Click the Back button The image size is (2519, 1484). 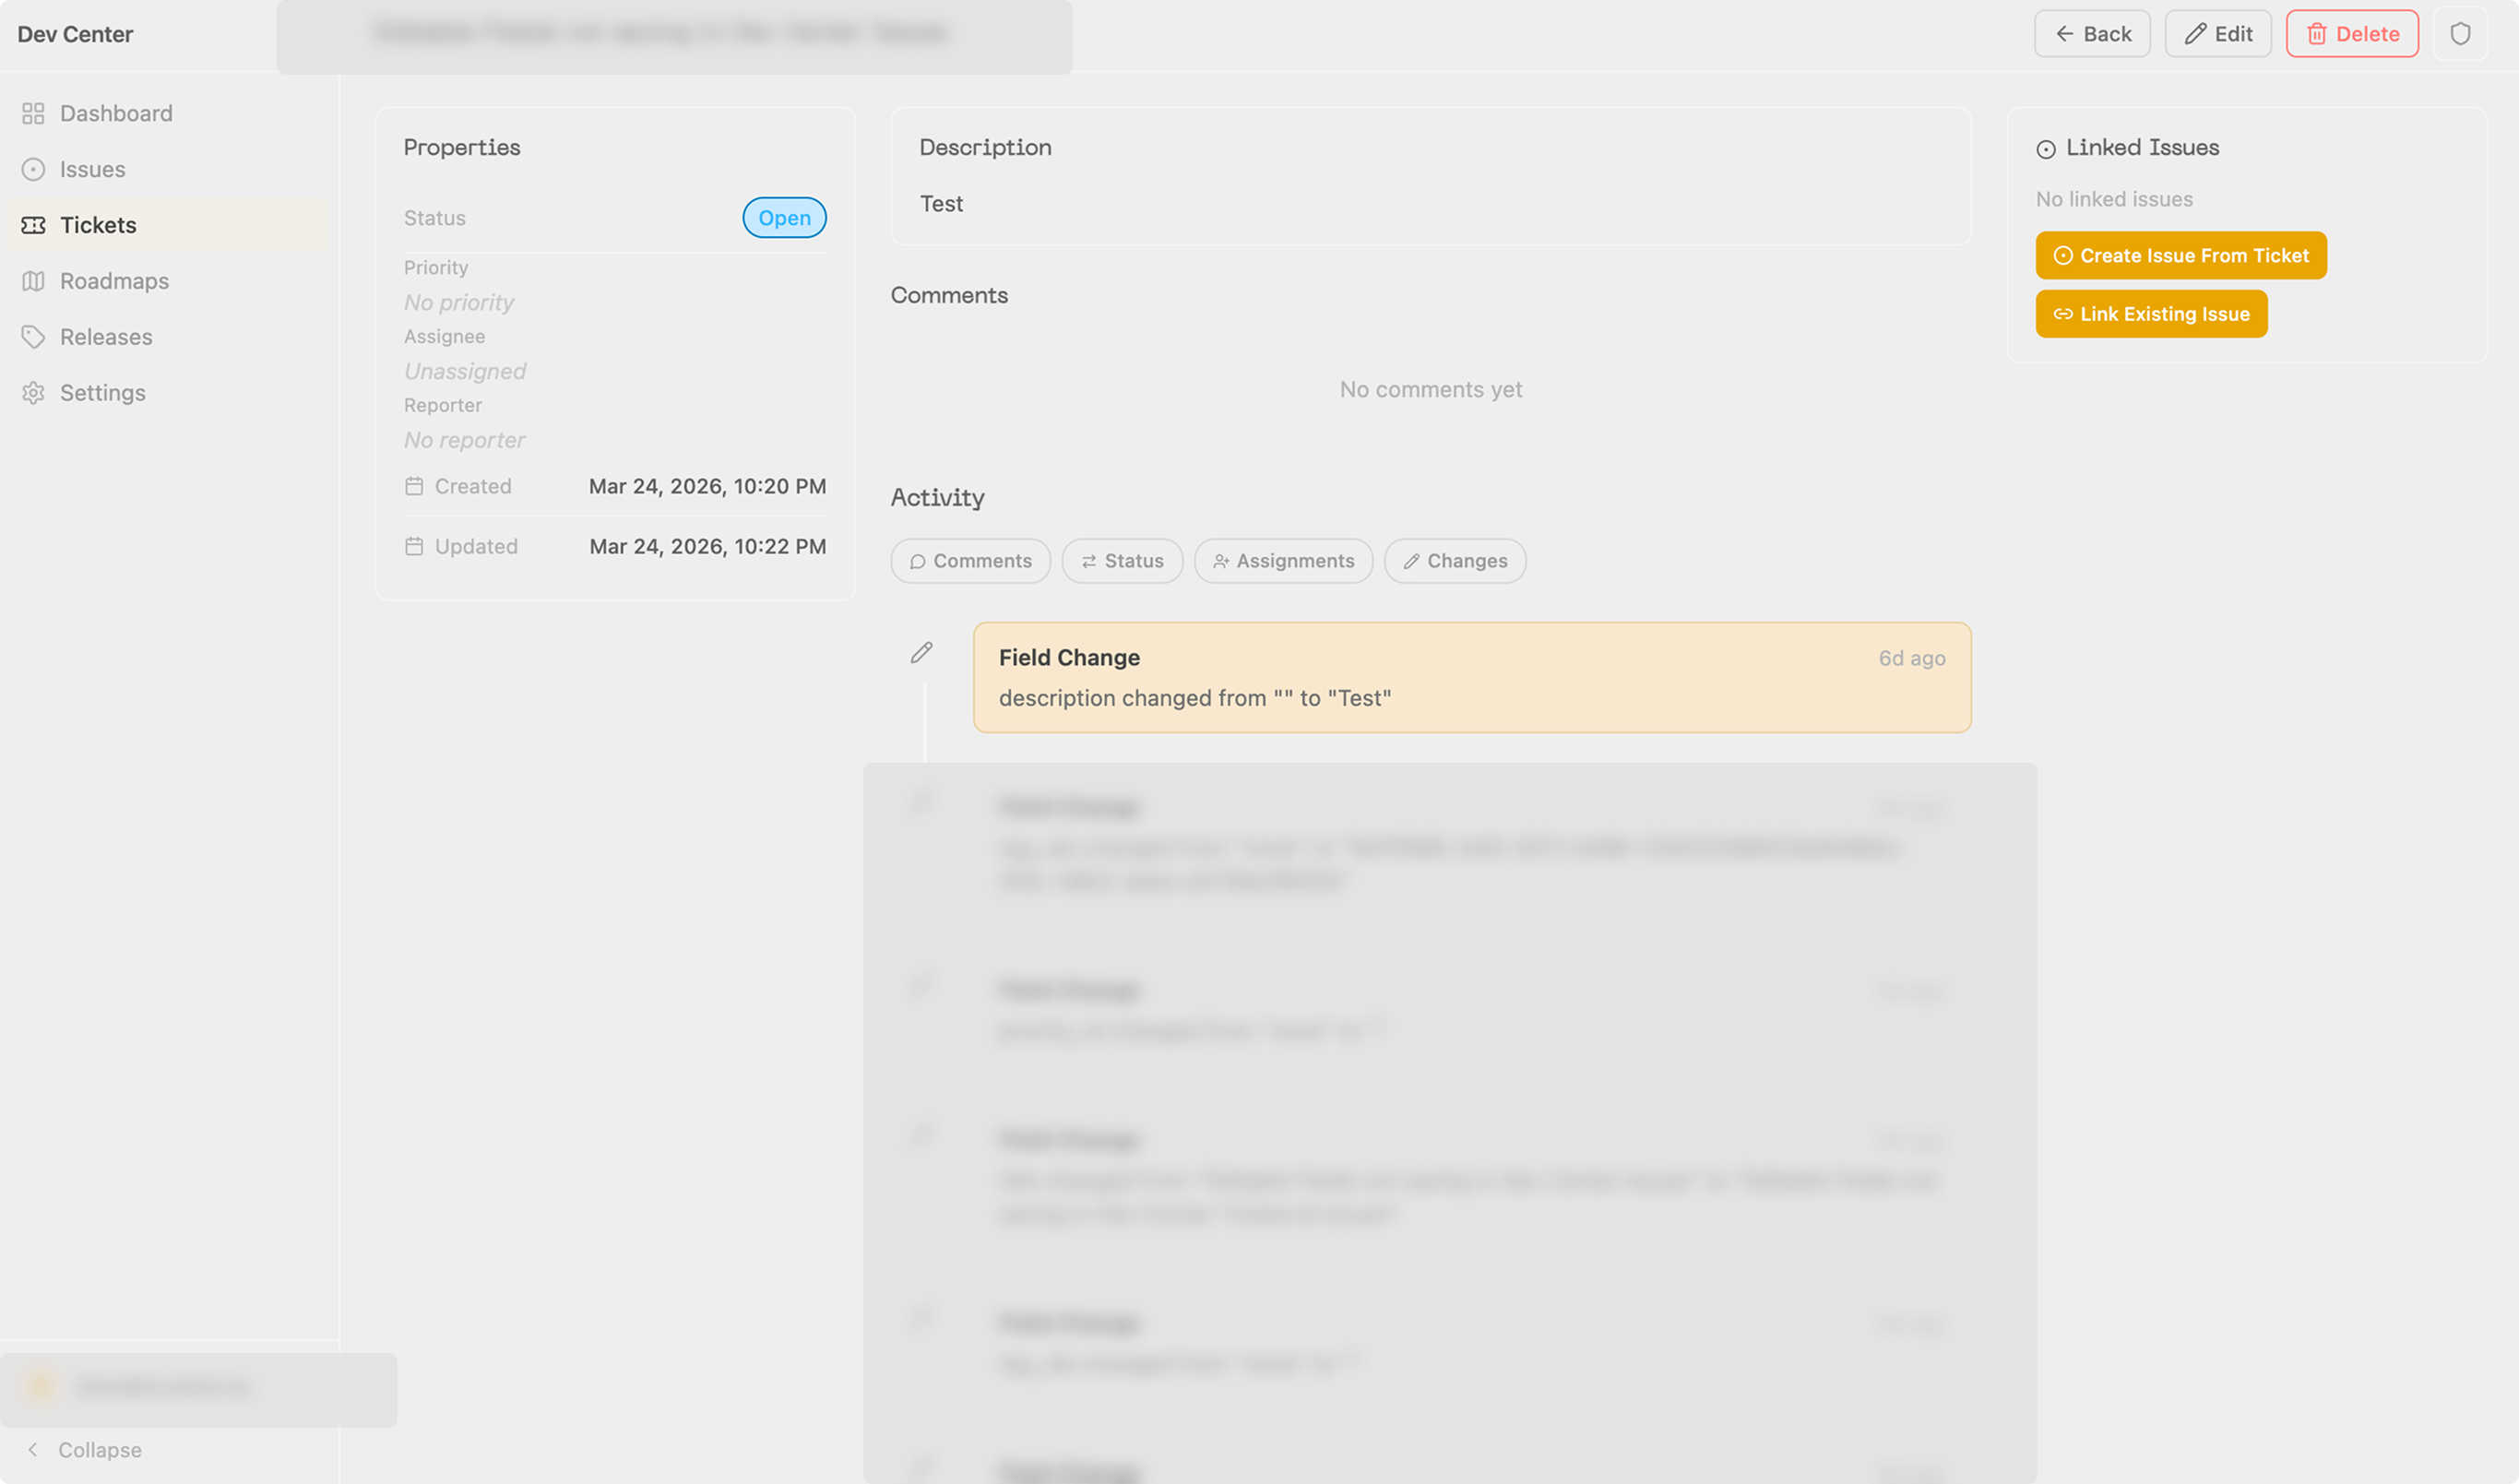click(x=2091, y=34)
